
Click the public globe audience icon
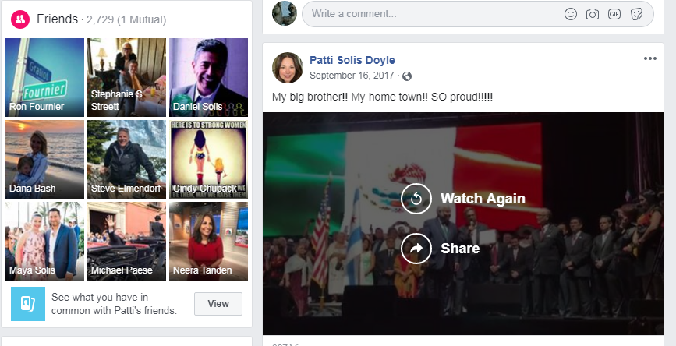tap(406, 76)
